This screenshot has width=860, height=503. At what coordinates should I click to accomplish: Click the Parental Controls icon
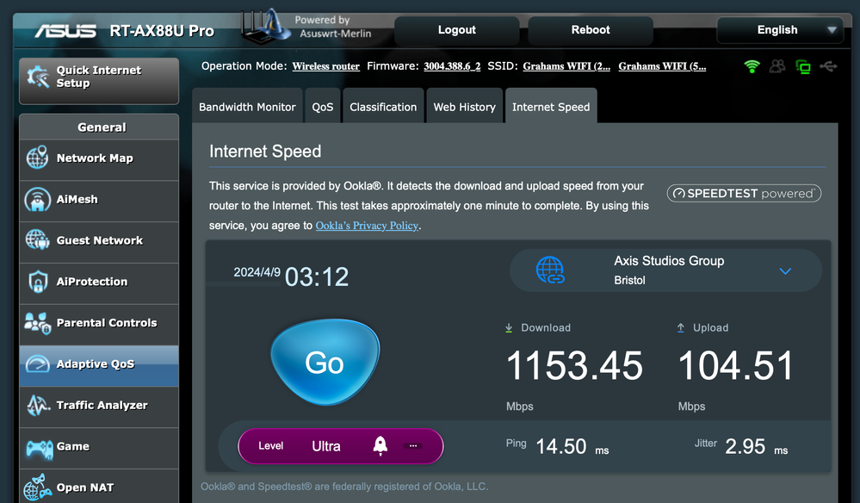37,322
